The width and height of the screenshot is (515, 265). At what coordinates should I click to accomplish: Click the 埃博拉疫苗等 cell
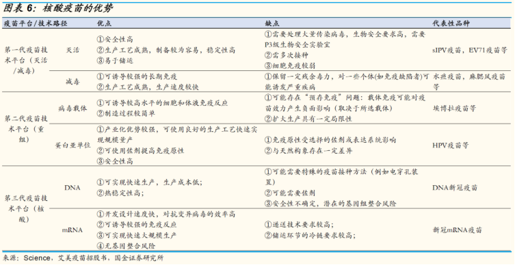tap(454, 108)
